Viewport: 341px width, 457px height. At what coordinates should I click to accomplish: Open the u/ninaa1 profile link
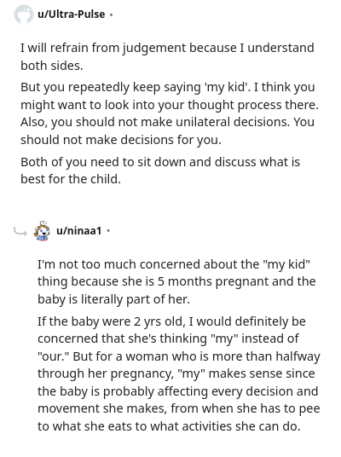point(79,231)
